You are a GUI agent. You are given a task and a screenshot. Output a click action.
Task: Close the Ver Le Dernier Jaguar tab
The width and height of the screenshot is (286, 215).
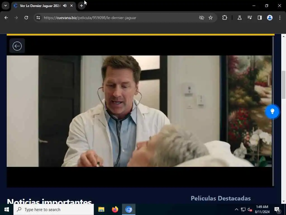pos(71,6)
